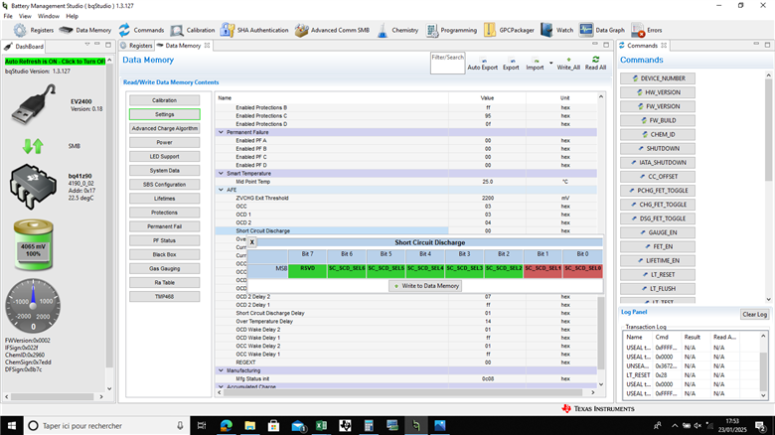Click the battery level icon showing 4065 mV
775x435 pixels.
[x=33, y=245]
